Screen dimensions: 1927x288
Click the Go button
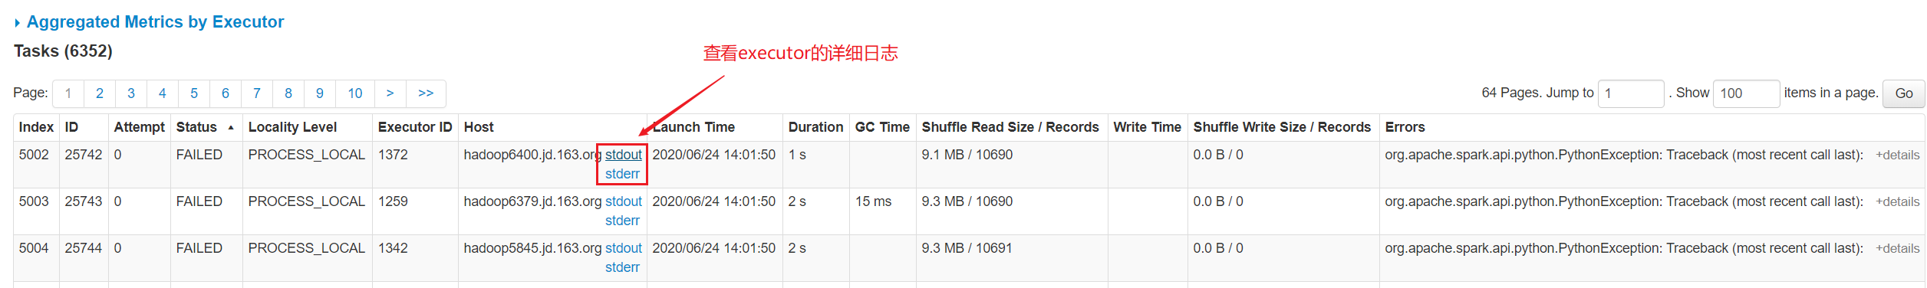[1904, 93]
